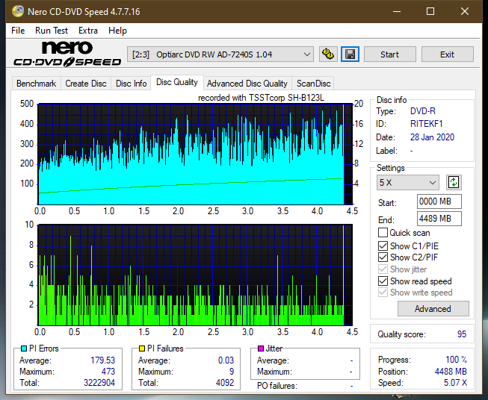Click the Progress value 100 %
Image resolution: width=488 pixels, height=400 pixels.
(456, 360)
